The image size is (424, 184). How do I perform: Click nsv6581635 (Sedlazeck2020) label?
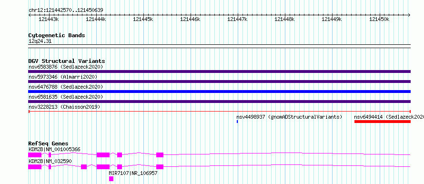(66, 97)
